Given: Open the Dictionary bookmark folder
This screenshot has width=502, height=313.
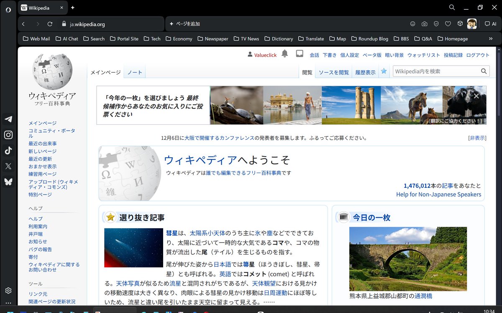Looking at the screenshot, I should coord(279,38).
